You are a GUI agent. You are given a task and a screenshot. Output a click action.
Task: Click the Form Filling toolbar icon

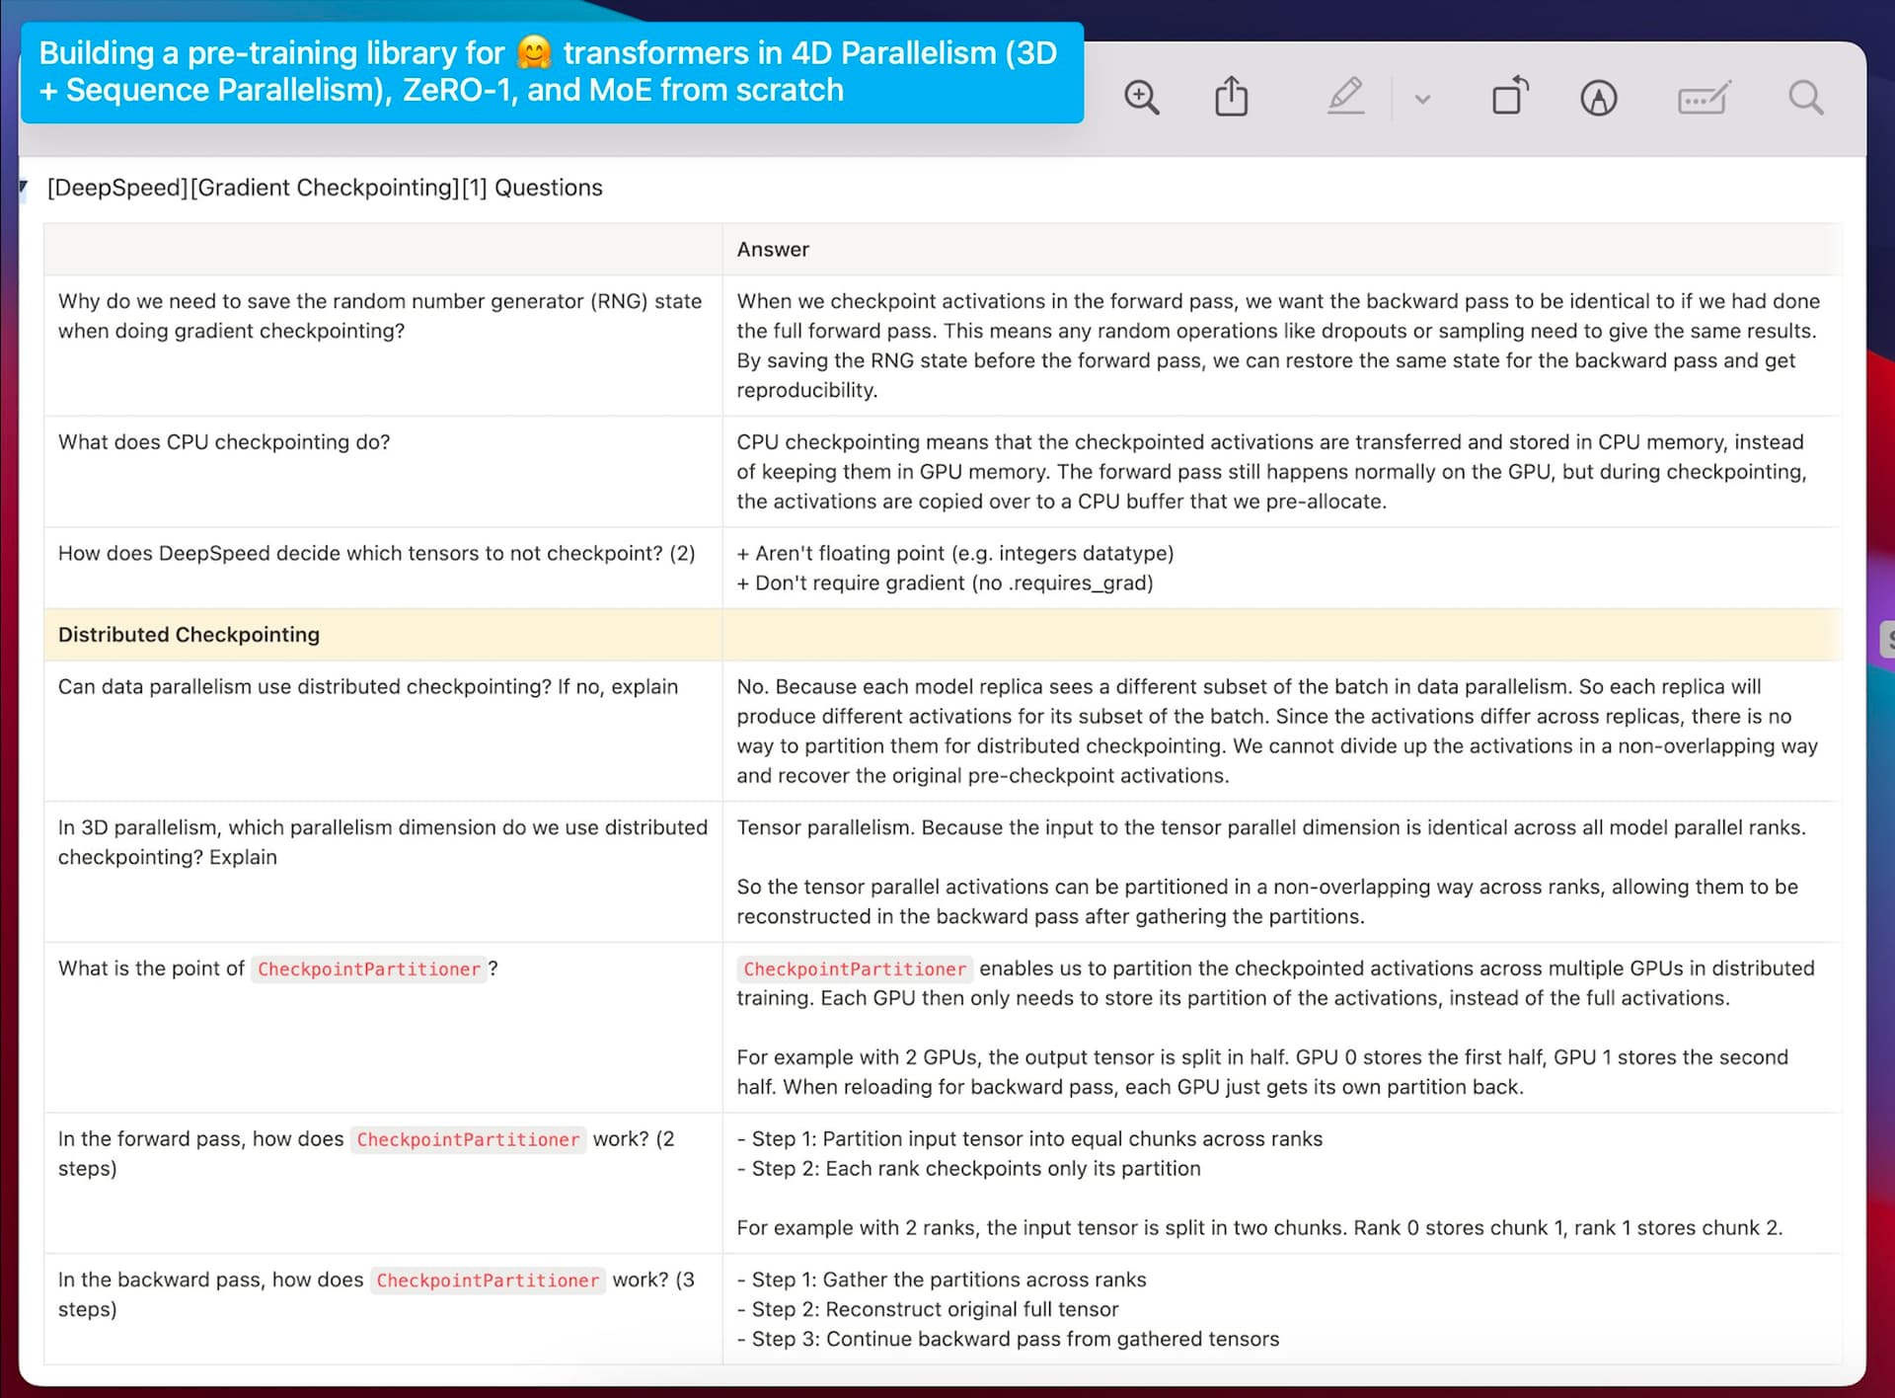[1703, 98]
